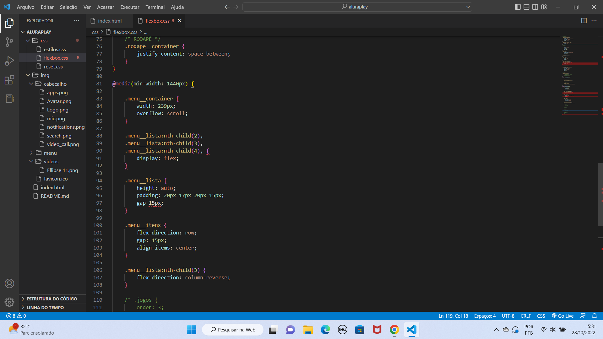Click the editor vertical scrollbar thumb
Image resolution: width=603 pixels, height=339 pixels.
tap(600, 194)
